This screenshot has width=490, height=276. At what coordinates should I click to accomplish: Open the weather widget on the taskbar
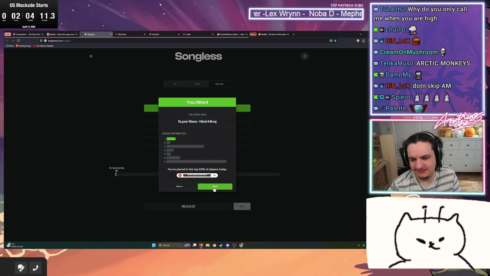[15, 245]
